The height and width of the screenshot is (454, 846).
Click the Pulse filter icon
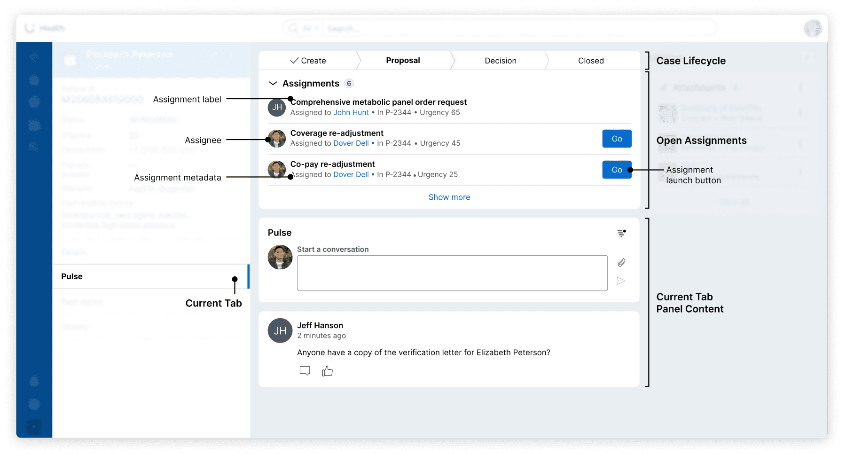(x=621, y=233)
